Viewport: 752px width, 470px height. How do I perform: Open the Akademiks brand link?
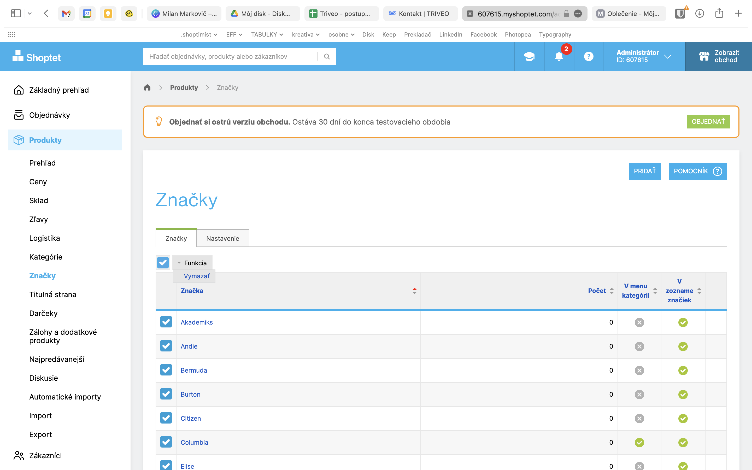tap(197, 322)
